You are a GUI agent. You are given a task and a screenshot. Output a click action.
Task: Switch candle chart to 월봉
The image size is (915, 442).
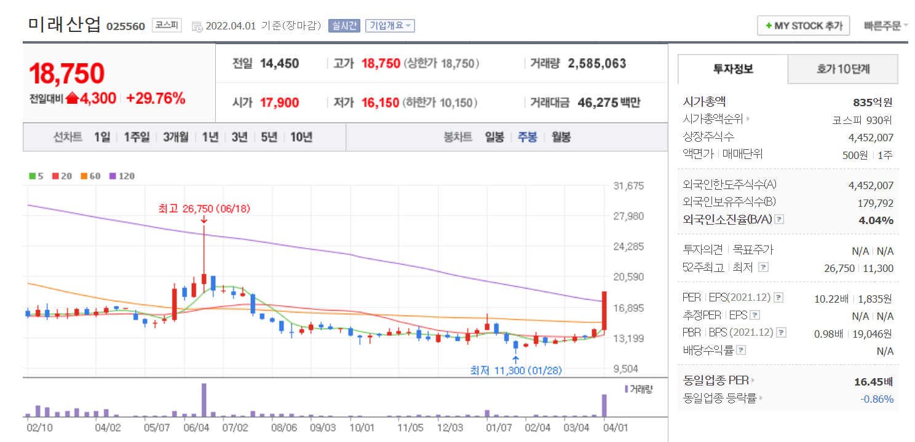tap(561, 137)
